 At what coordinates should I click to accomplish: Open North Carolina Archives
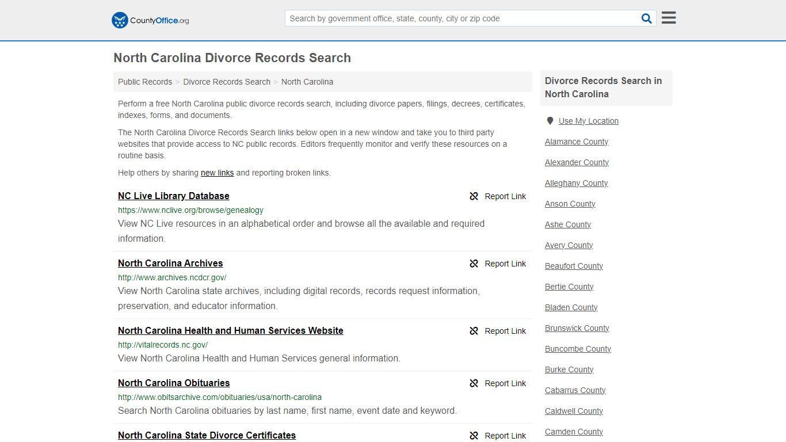[x=170, y=263]
